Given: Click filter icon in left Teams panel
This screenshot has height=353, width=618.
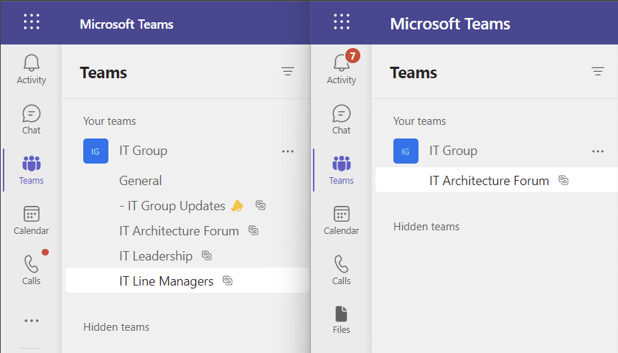Looking at the screenshot, I should click(288, 71).
